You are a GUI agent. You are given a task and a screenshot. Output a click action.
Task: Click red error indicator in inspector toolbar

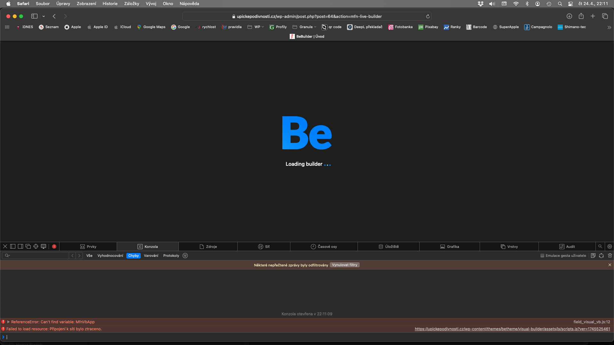[54, 246]
